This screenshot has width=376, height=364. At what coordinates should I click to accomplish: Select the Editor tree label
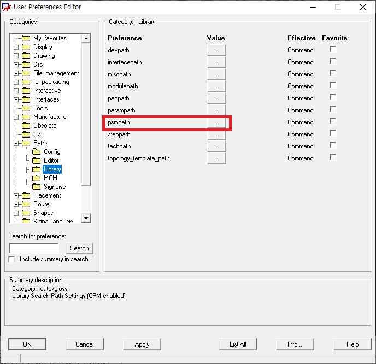point(51,160)
